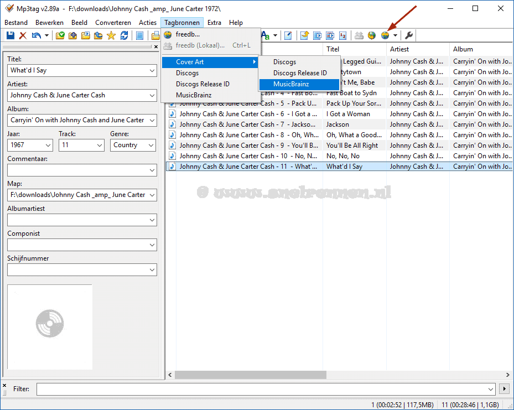
Task: Expand the Componist dropdown
Action: (152, 245)
